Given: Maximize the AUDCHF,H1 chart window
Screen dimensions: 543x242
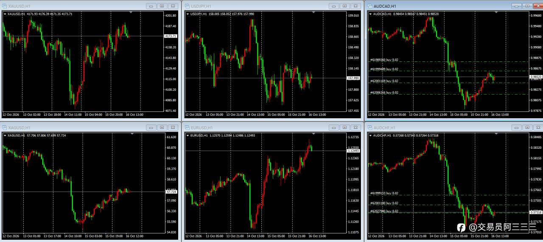Looking at the screenshot, I should (527, 128).
